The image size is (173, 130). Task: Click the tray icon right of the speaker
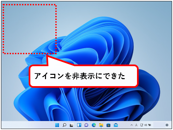tap(150, 125)
